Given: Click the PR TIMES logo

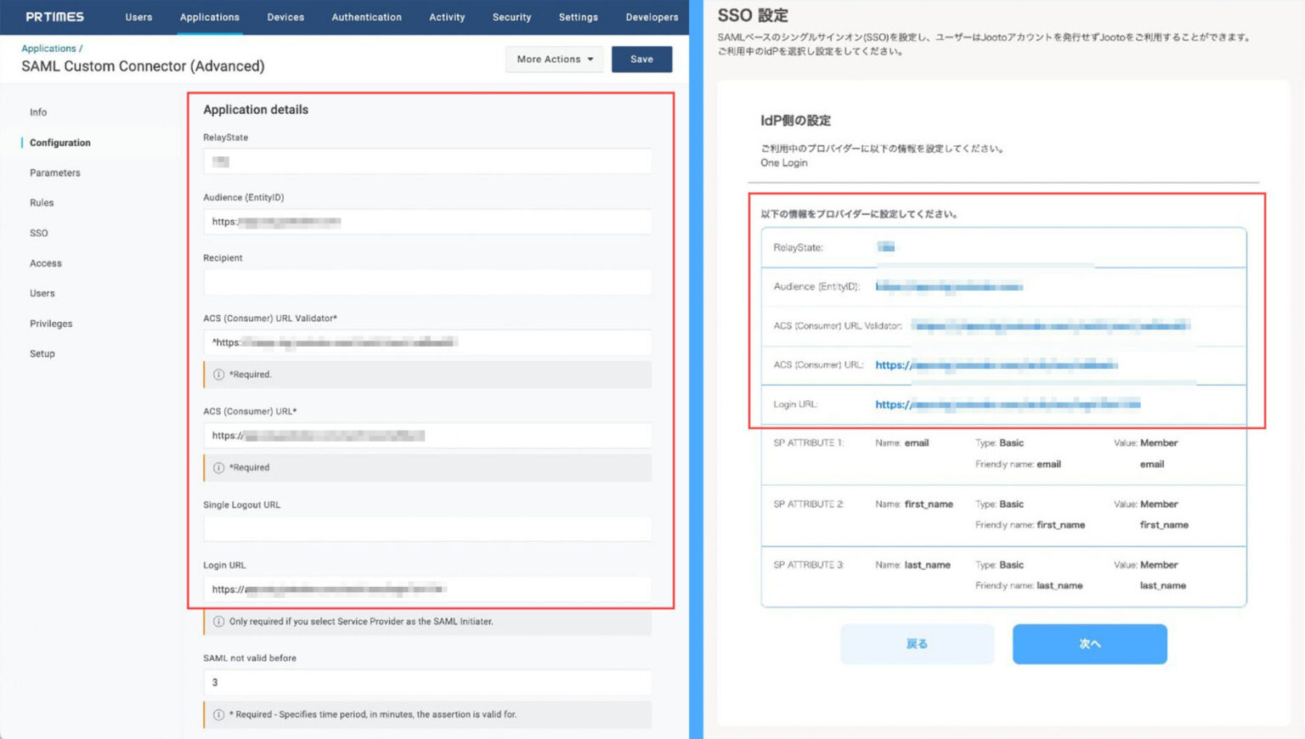Looking at the screenshot, I should [54, 17].
